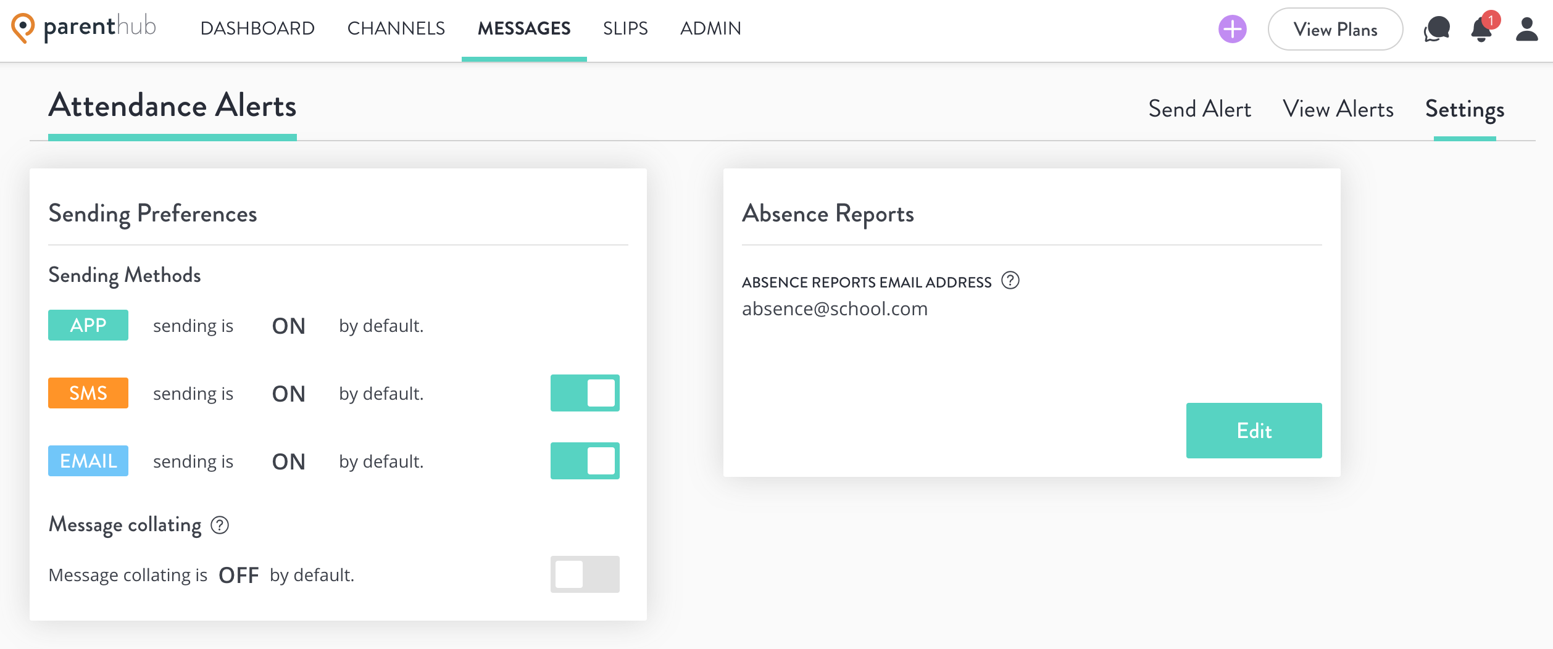Open the user profile icon
The width and height of the screenshot is (1553, 649).
1526,29
